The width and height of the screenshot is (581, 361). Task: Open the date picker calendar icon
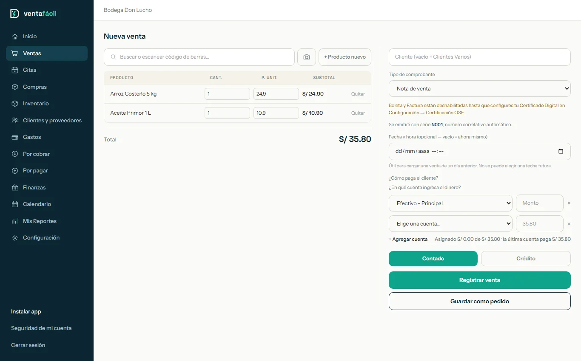tap(561, 152)
